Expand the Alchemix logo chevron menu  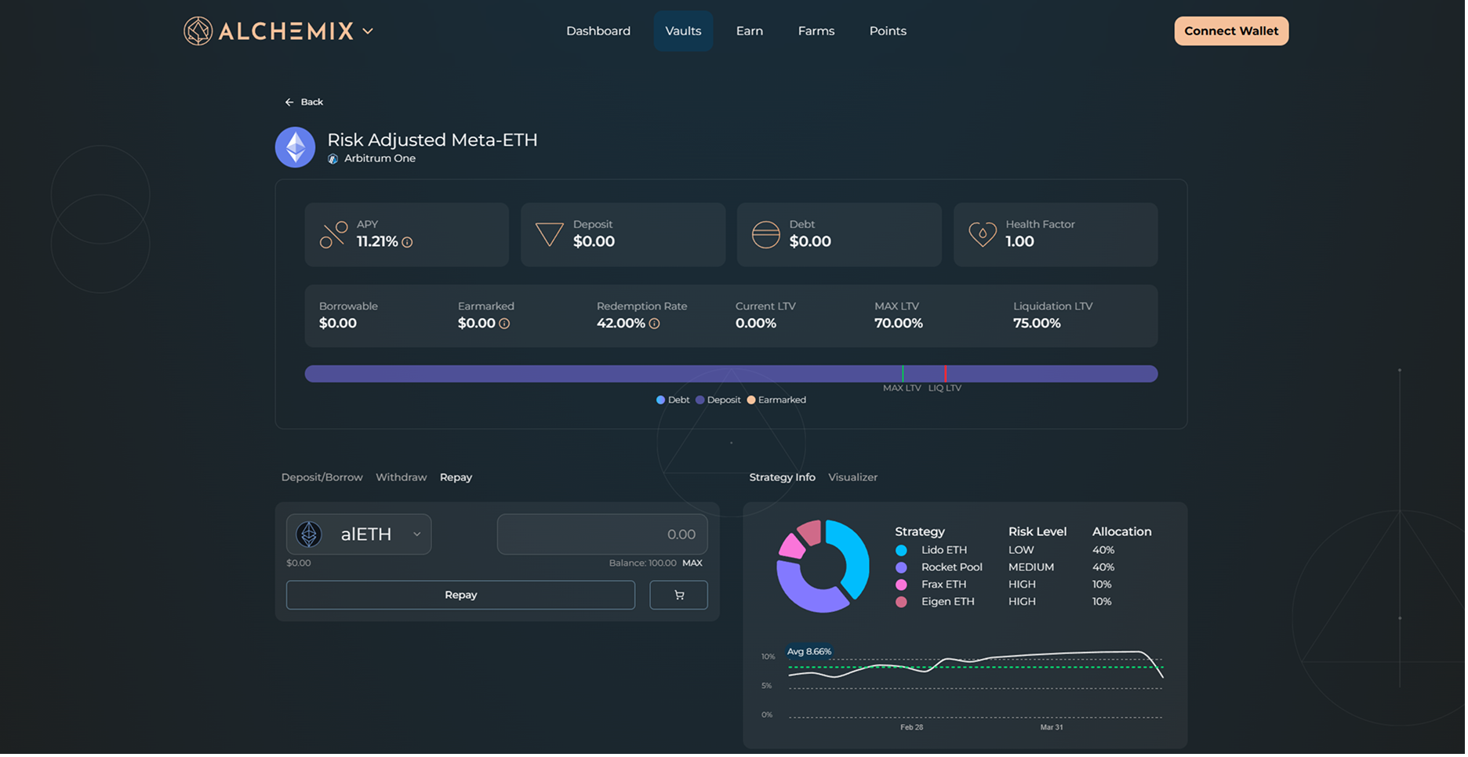(368, 31)
